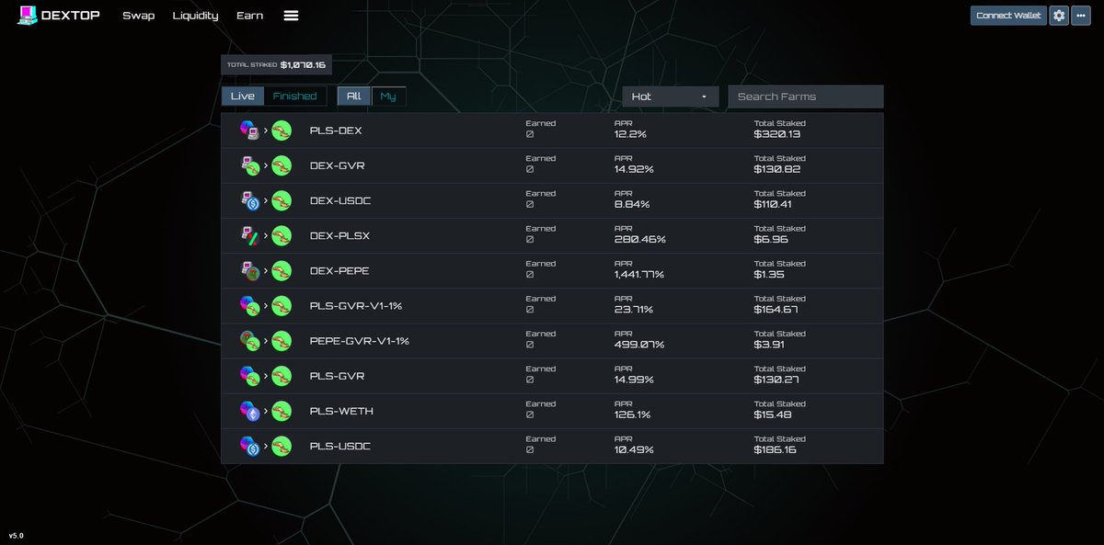The width and height of the screenshot is (1104, 545).
Task: Click Total Staked $186.16 value
Action: [775, 450]
